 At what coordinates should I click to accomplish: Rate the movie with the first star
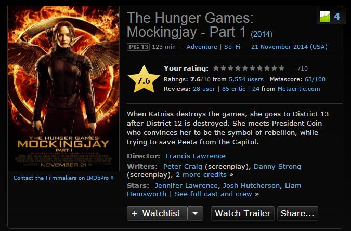pyautogui.click(x=216, y=68)
